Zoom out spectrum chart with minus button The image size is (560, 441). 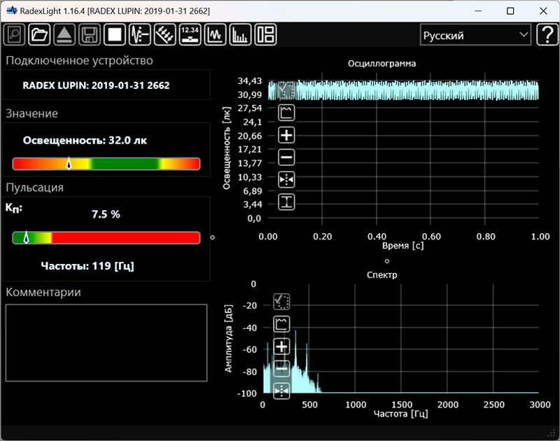[x=282, y=368]
